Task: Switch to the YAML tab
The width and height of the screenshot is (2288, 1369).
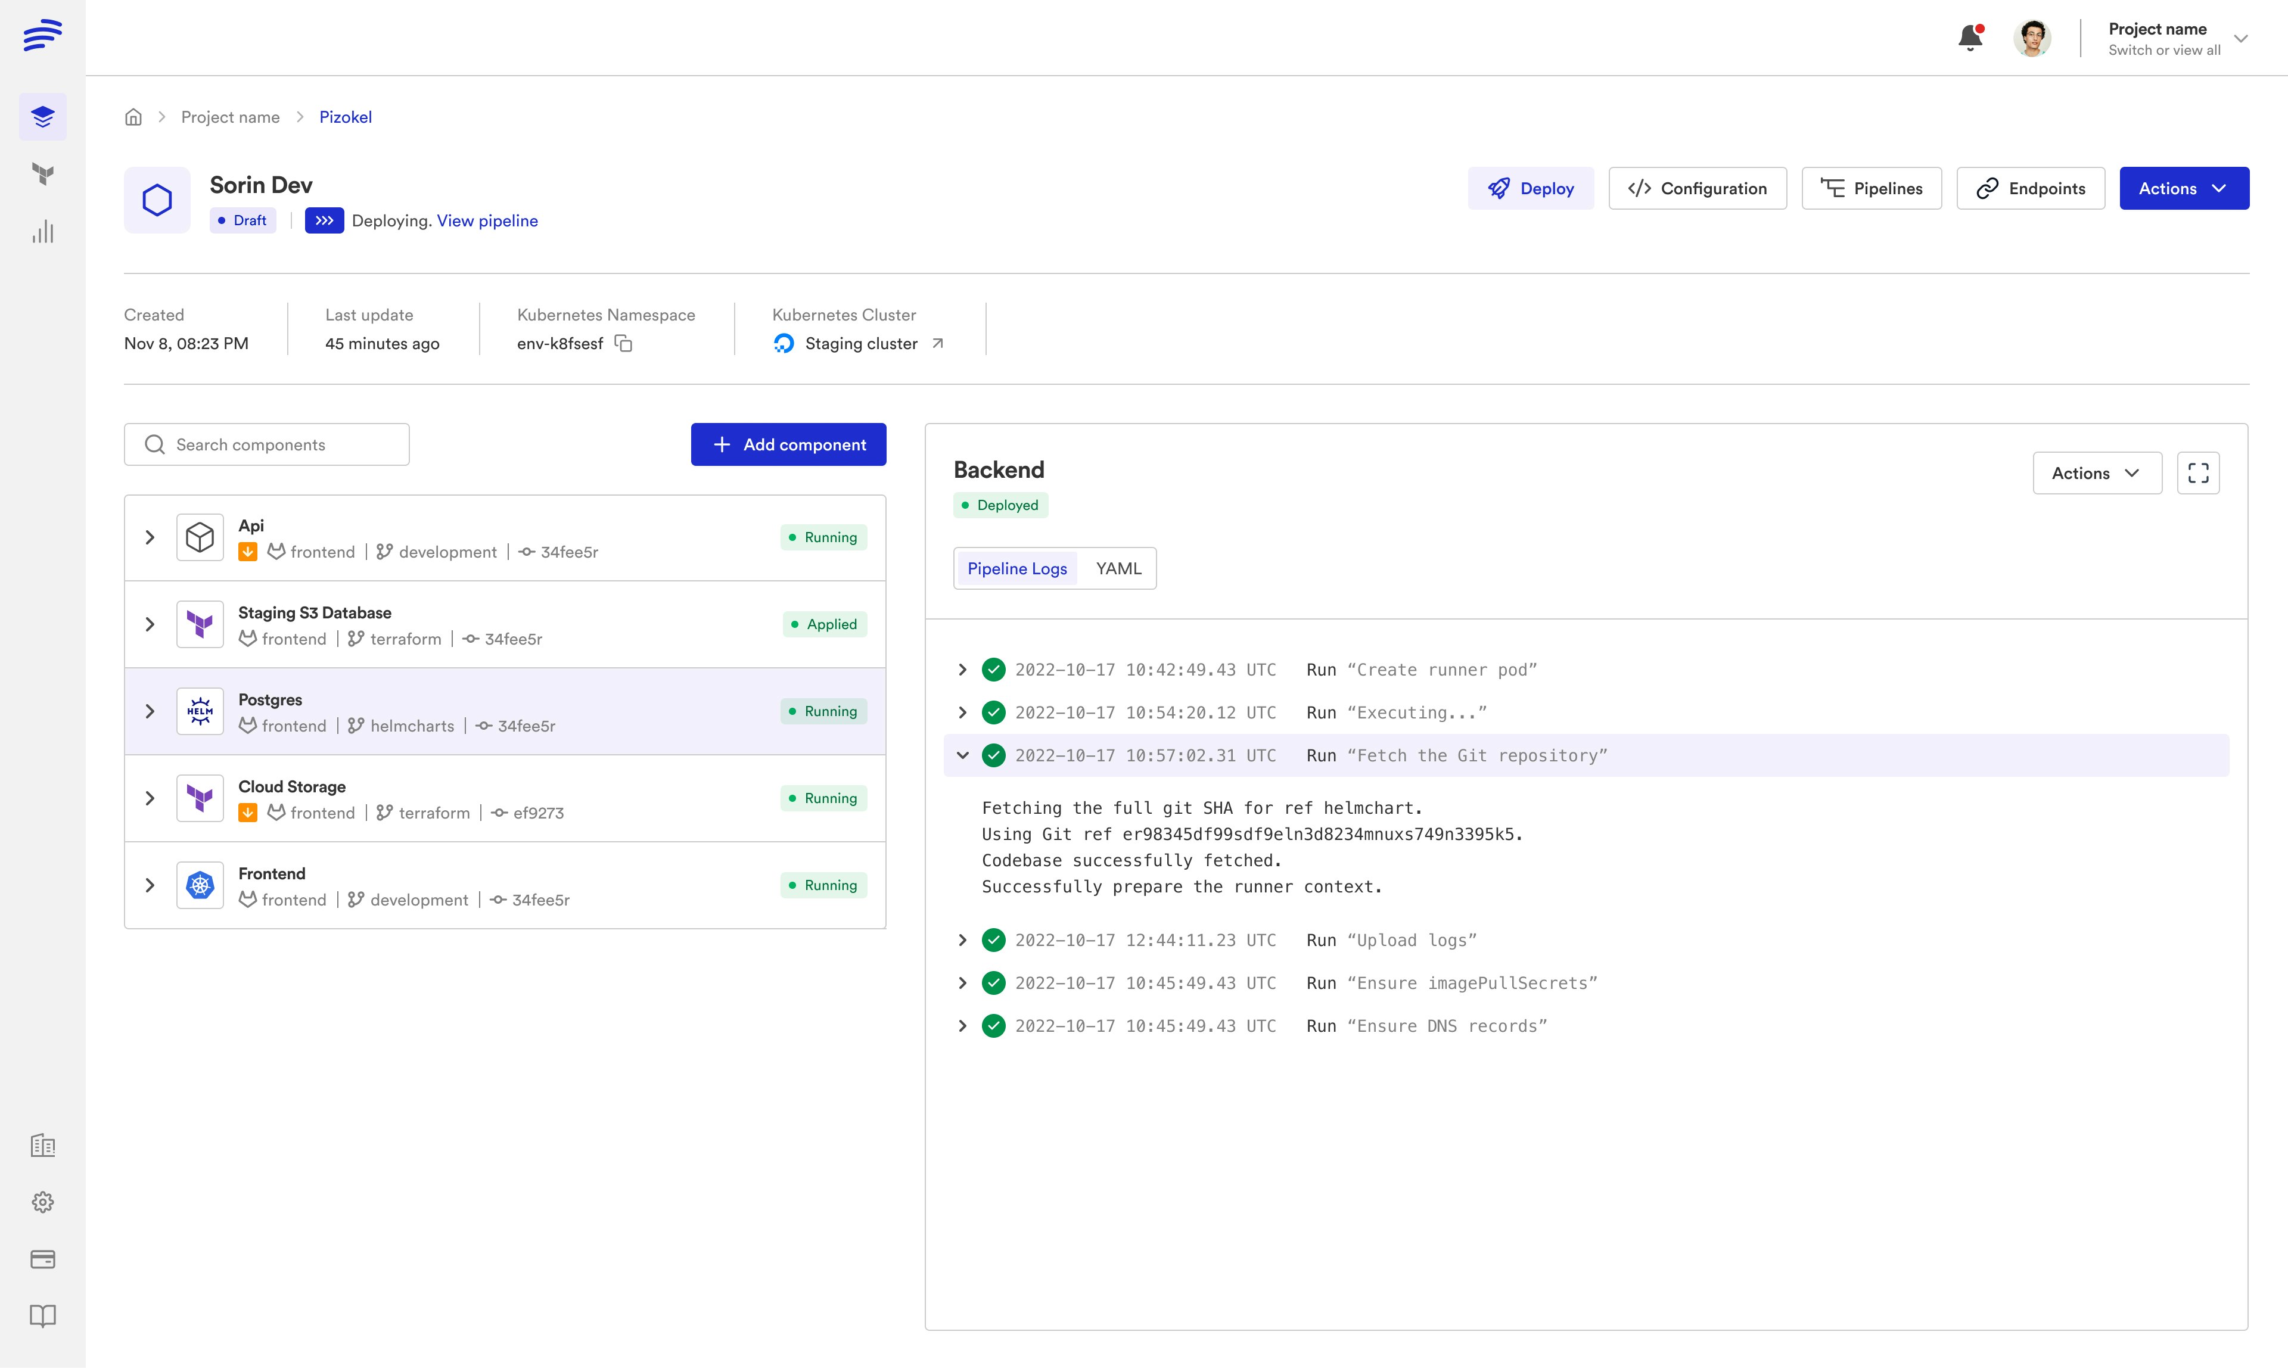Action: [1118, 568]
